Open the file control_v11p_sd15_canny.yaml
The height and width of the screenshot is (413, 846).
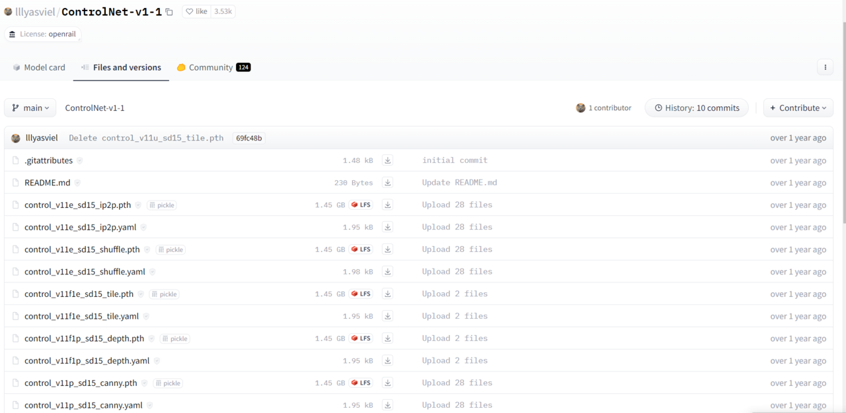pos(83,405)
